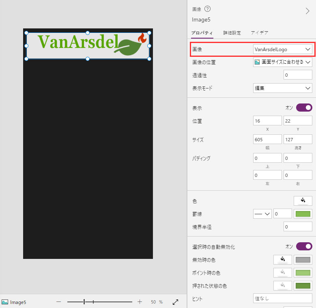The height and width of the screenshot is (308, 316).
Task: Open the help icon next to 画像
Action: pos(207,9)
